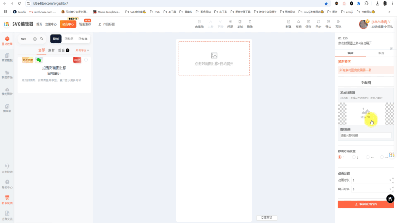397x223 pixels.
Task: Switch to the 教程 panel tab
Action: pyautogui.click(x=381, y=53)
